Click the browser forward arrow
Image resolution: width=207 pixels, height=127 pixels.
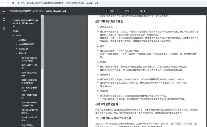coord(8,3)
